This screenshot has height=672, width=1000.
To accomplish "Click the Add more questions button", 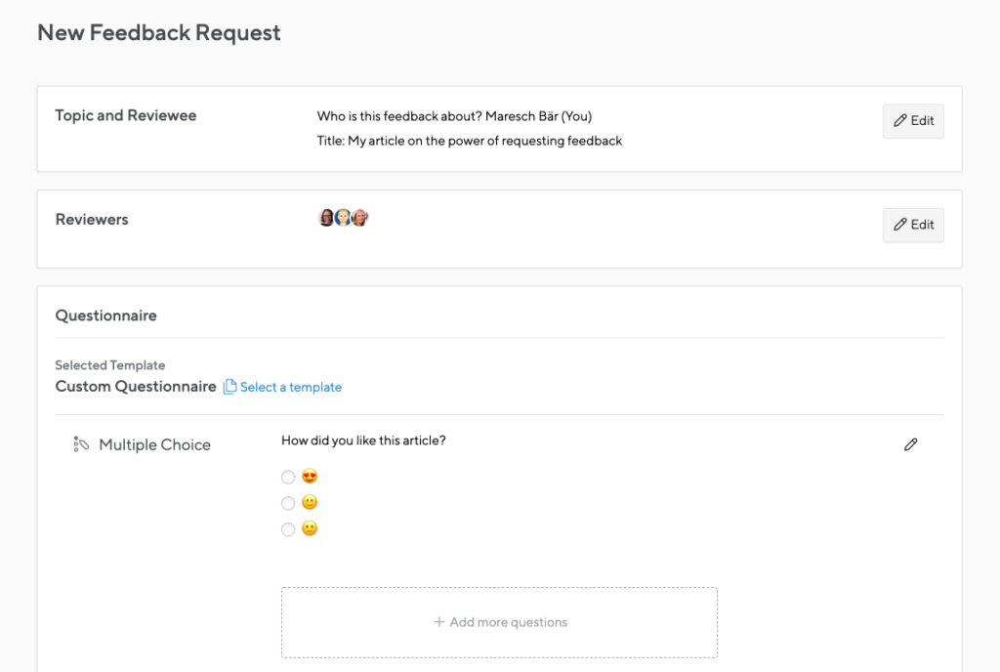I will 499,622.
